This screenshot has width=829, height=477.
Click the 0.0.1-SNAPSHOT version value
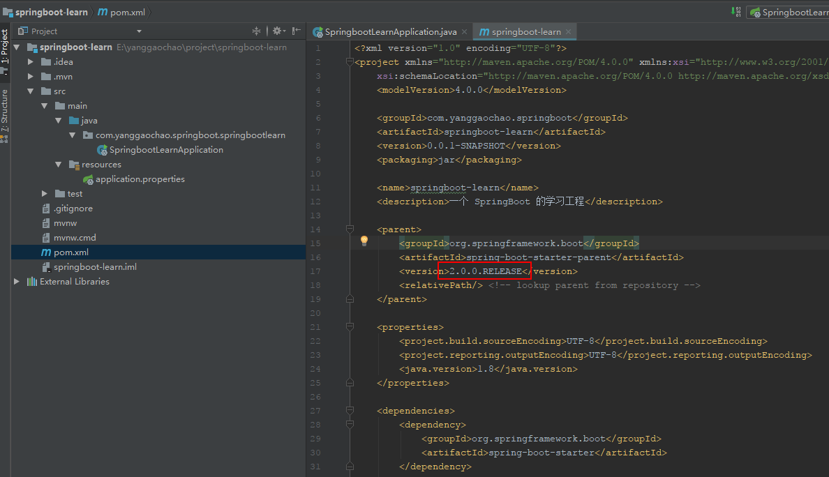[465, 146]
